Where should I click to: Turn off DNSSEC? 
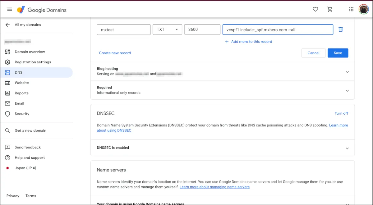(341, 113)
